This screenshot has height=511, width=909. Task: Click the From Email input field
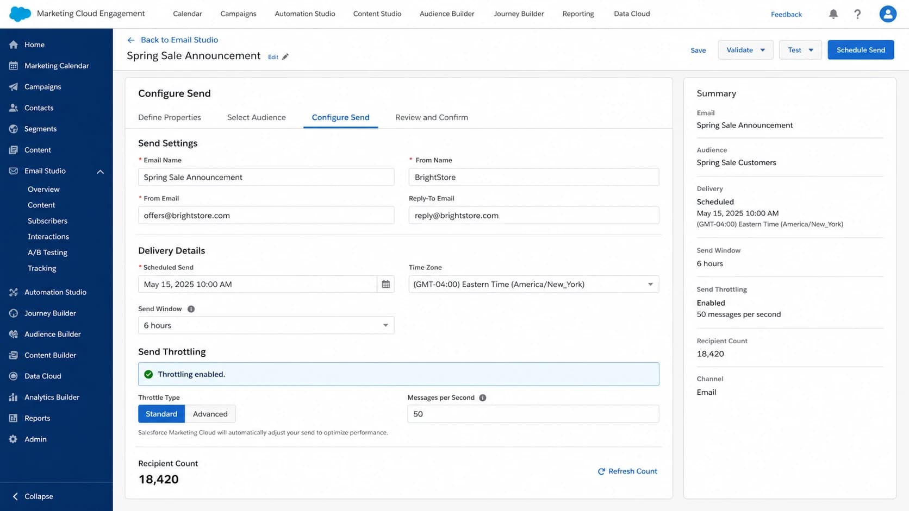(x=266, y=215)
